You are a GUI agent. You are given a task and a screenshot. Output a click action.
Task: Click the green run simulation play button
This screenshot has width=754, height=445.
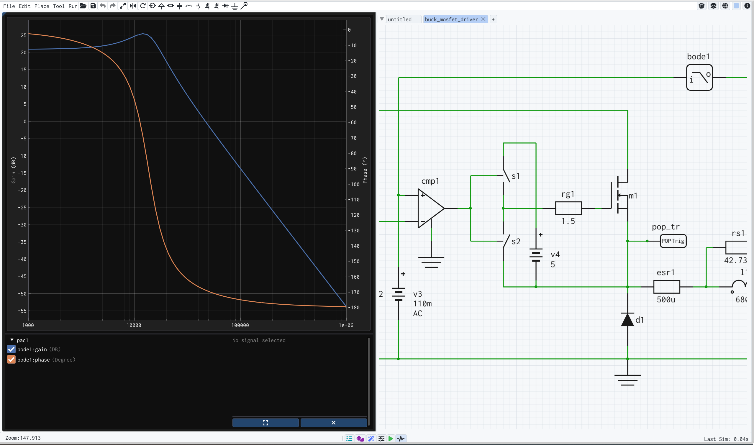click(x=391, y=439)
